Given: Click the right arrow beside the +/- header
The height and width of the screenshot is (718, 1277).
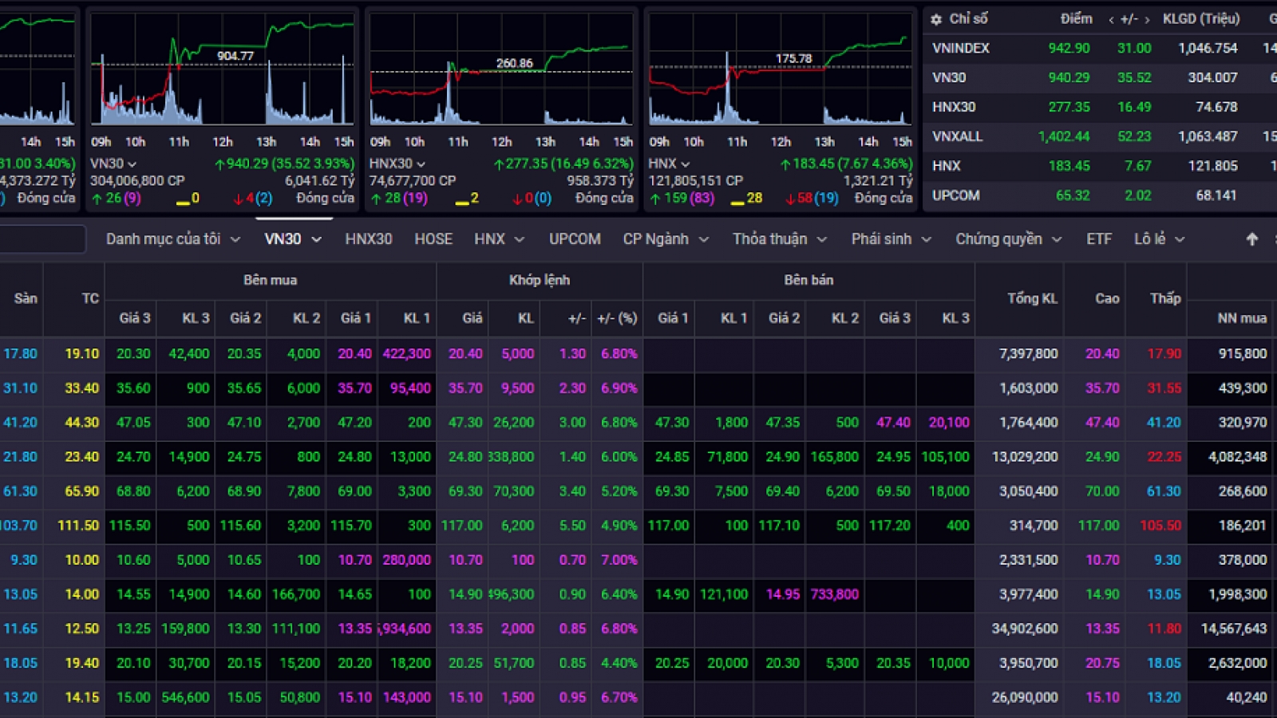Looking at the screenshot, I should click(x=1148, y=19).
